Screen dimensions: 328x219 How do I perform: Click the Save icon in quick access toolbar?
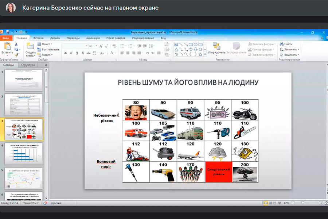tap(7, 32)
